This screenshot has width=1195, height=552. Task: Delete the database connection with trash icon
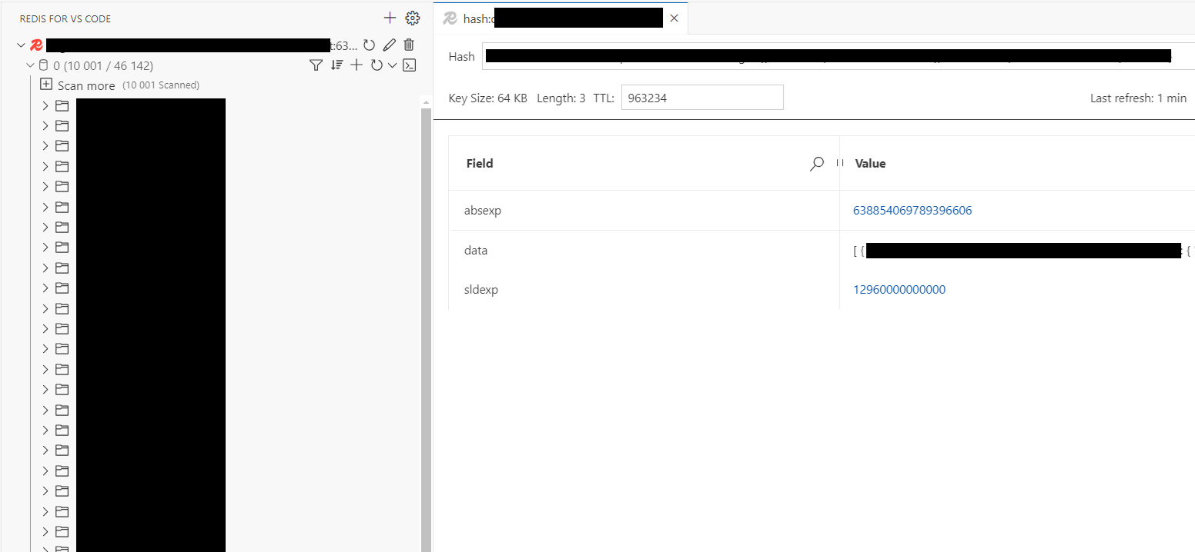tap(410, 45)
